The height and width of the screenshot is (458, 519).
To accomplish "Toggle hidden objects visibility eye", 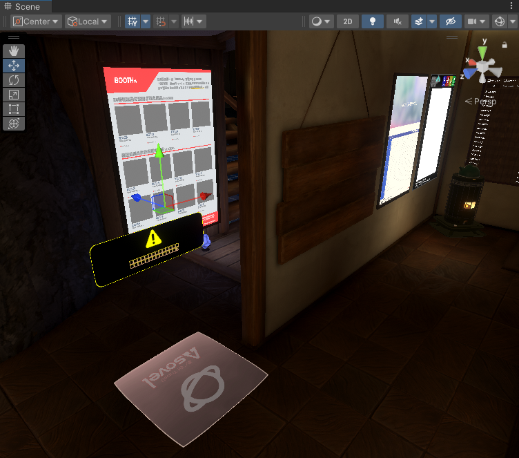I will pyautogui.click(x=451, y=21).
